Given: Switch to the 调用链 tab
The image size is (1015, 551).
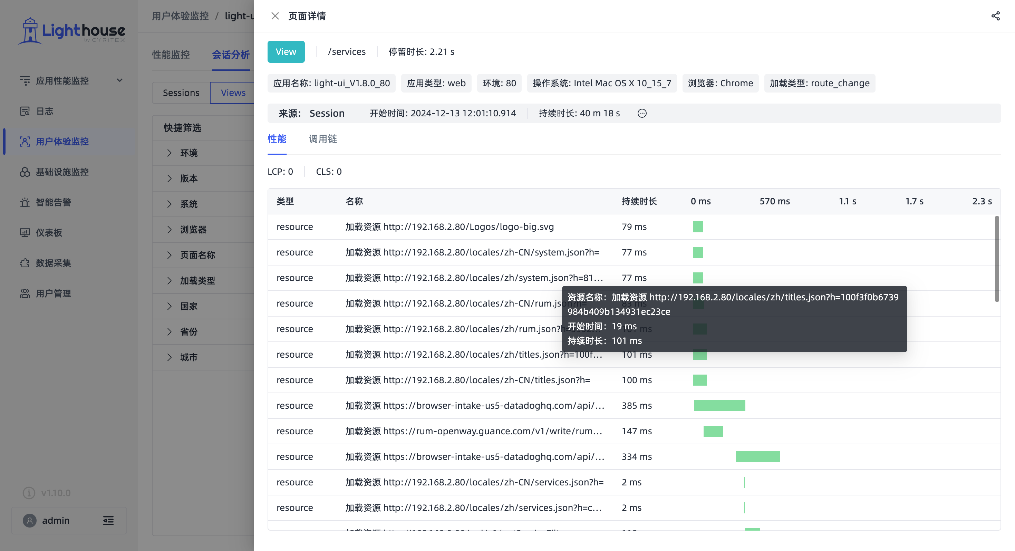Looking at the screenshot, I should coord(323,139).
